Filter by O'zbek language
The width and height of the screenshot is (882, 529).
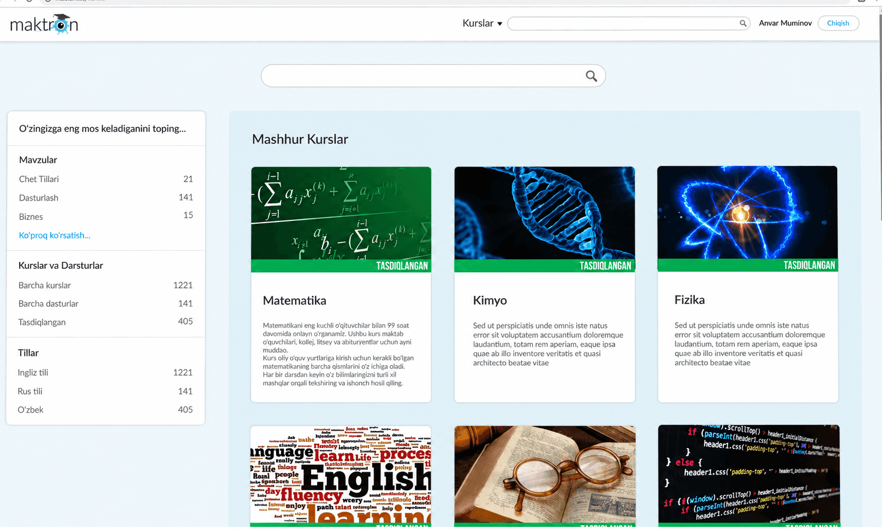(31, 410)
